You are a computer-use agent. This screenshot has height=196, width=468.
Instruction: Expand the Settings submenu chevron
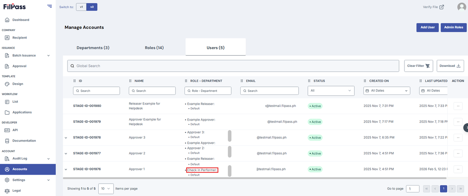(49, 180)
